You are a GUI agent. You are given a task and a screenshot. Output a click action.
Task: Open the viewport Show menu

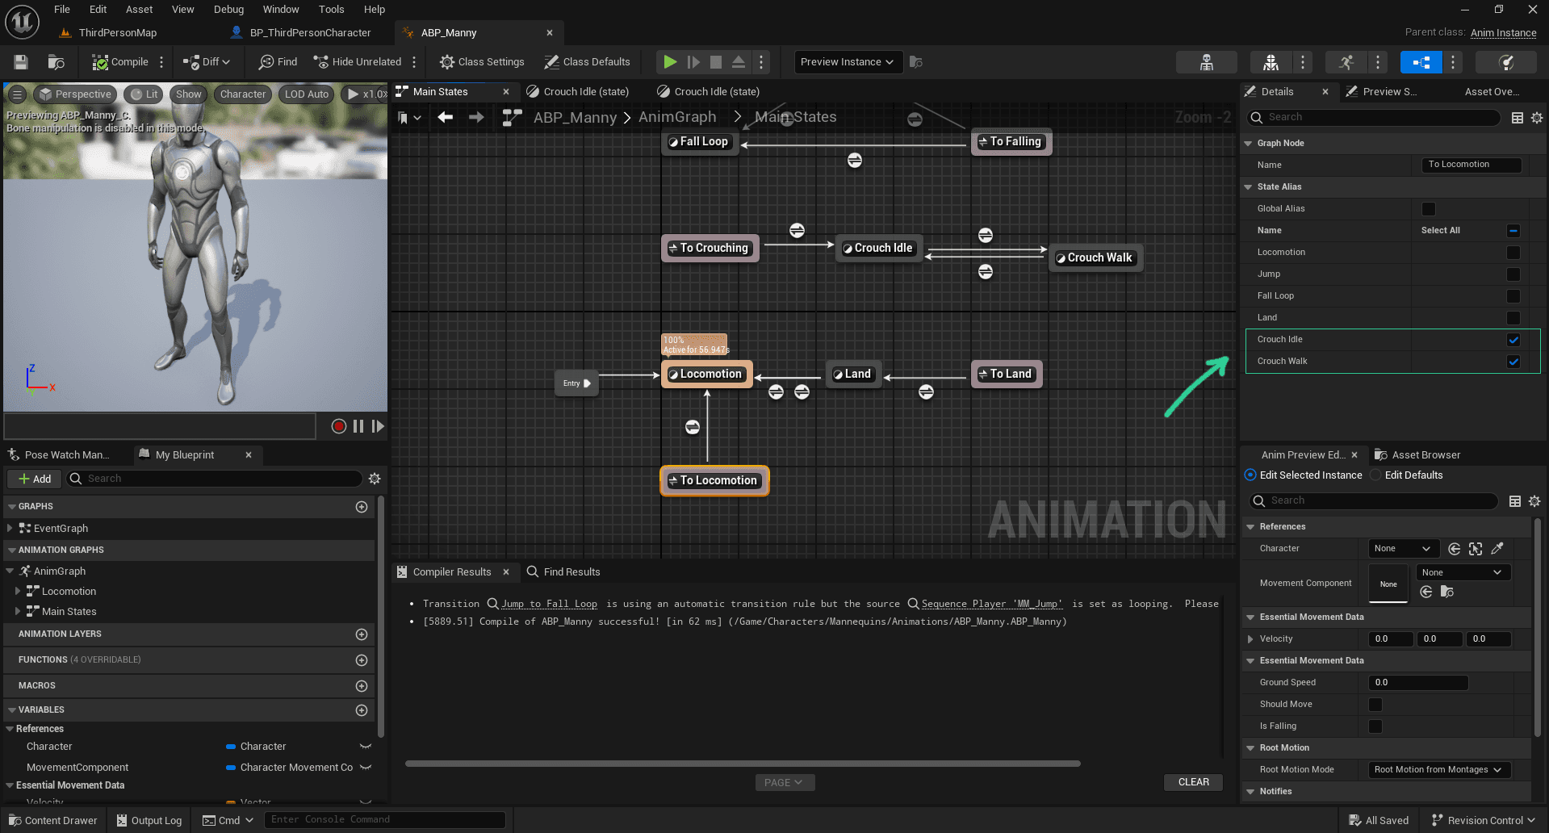pyautogui.click(x=189, y=94)
